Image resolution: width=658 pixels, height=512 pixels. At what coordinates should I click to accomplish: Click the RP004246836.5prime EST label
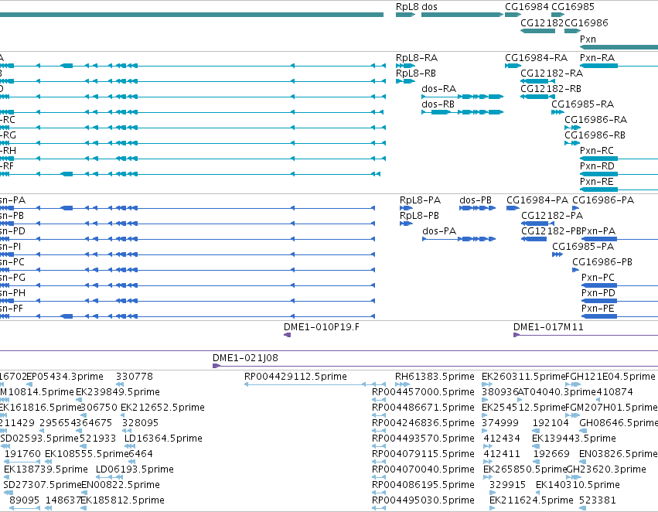click(x=424, y=423)
